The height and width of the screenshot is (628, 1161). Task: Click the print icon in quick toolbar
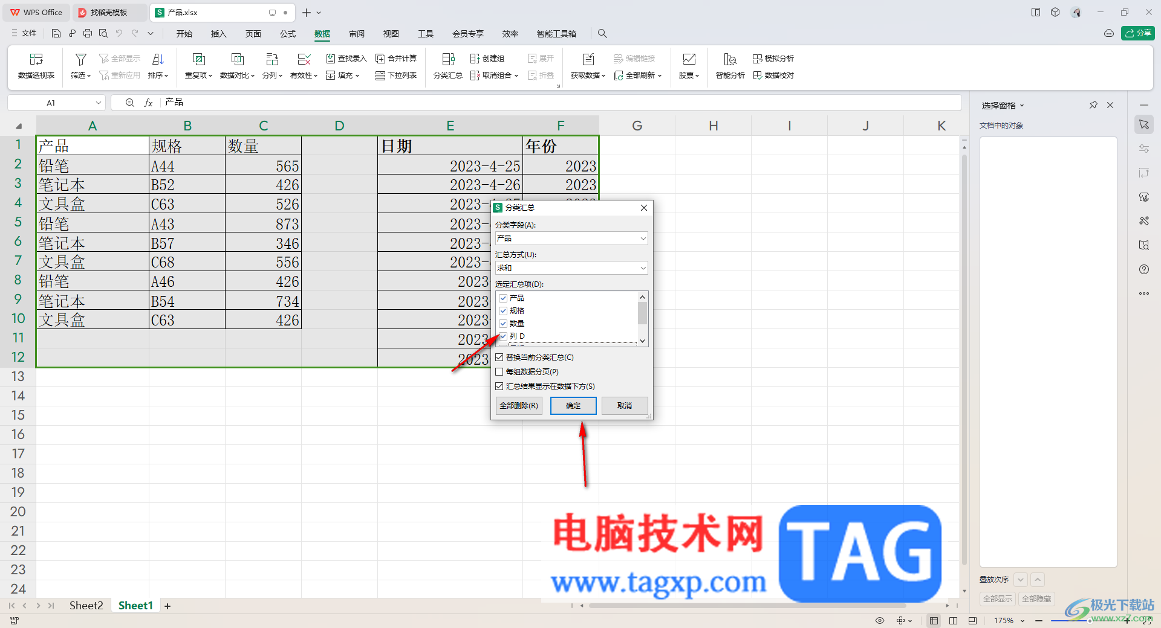coord(88,34)
